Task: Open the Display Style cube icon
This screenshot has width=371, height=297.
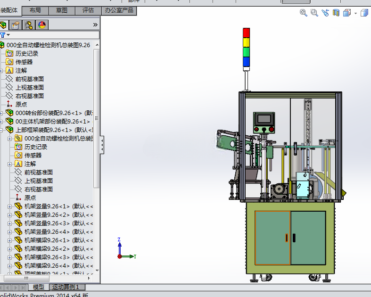Action: tap(364, 13)
